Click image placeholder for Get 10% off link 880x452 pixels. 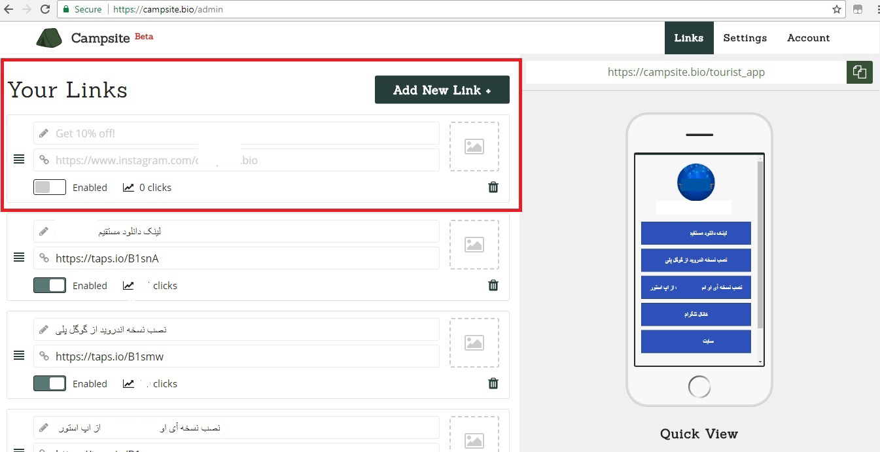474,147
